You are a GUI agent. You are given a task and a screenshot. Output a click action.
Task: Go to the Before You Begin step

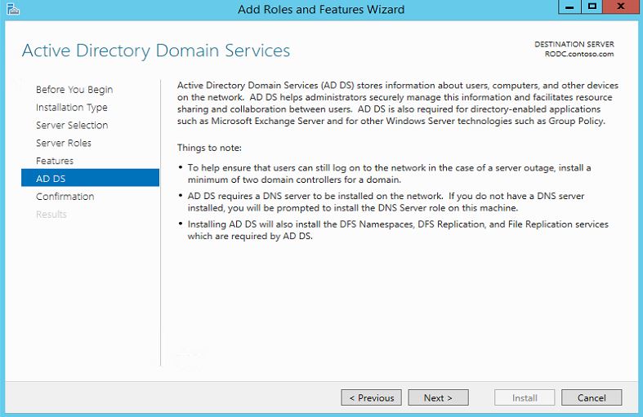[x=74, y=90]
